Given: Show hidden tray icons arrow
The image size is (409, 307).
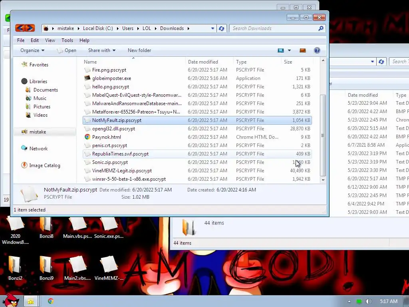Looking at the screenshot, I should coord(349,301).
